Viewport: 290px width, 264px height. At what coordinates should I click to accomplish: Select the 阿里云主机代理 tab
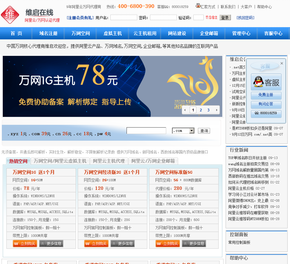coord(109,161)
